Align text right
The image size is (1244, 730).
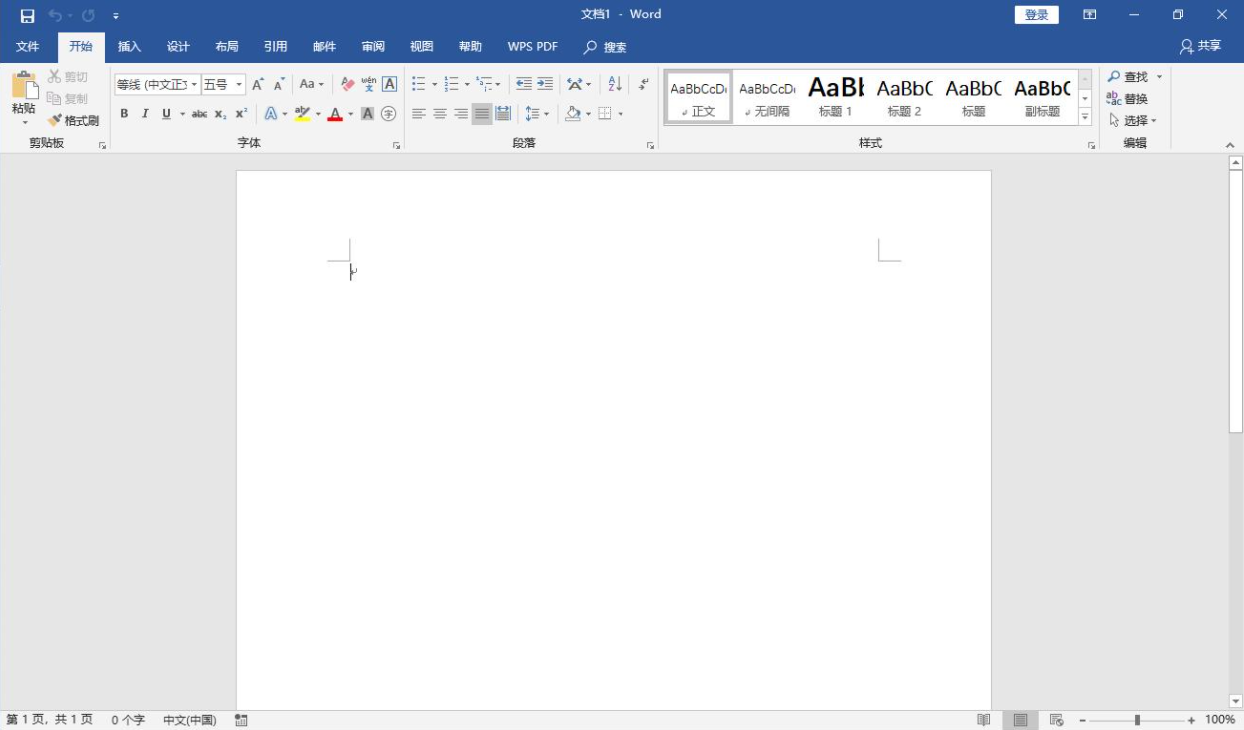461,114
